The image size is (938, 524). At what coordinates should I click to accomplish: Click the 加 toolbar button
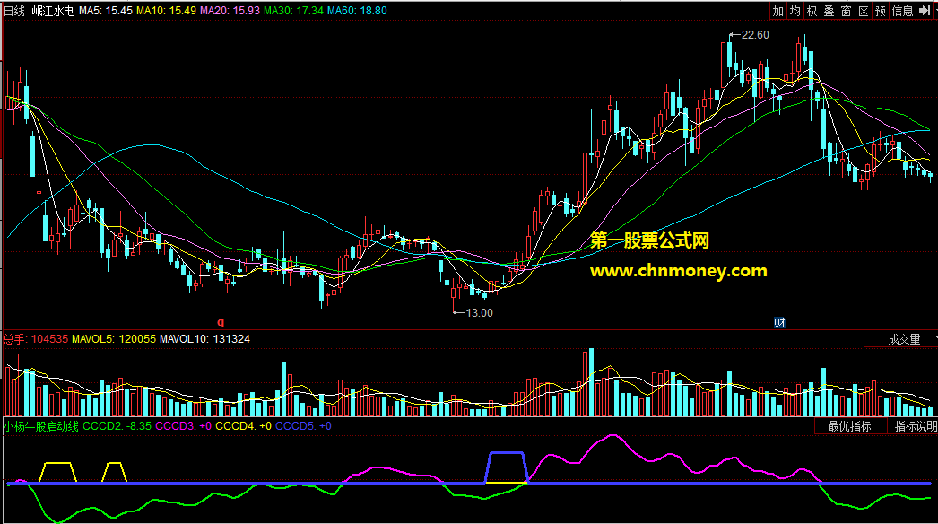pyautogui.click(x=777, y=11)
